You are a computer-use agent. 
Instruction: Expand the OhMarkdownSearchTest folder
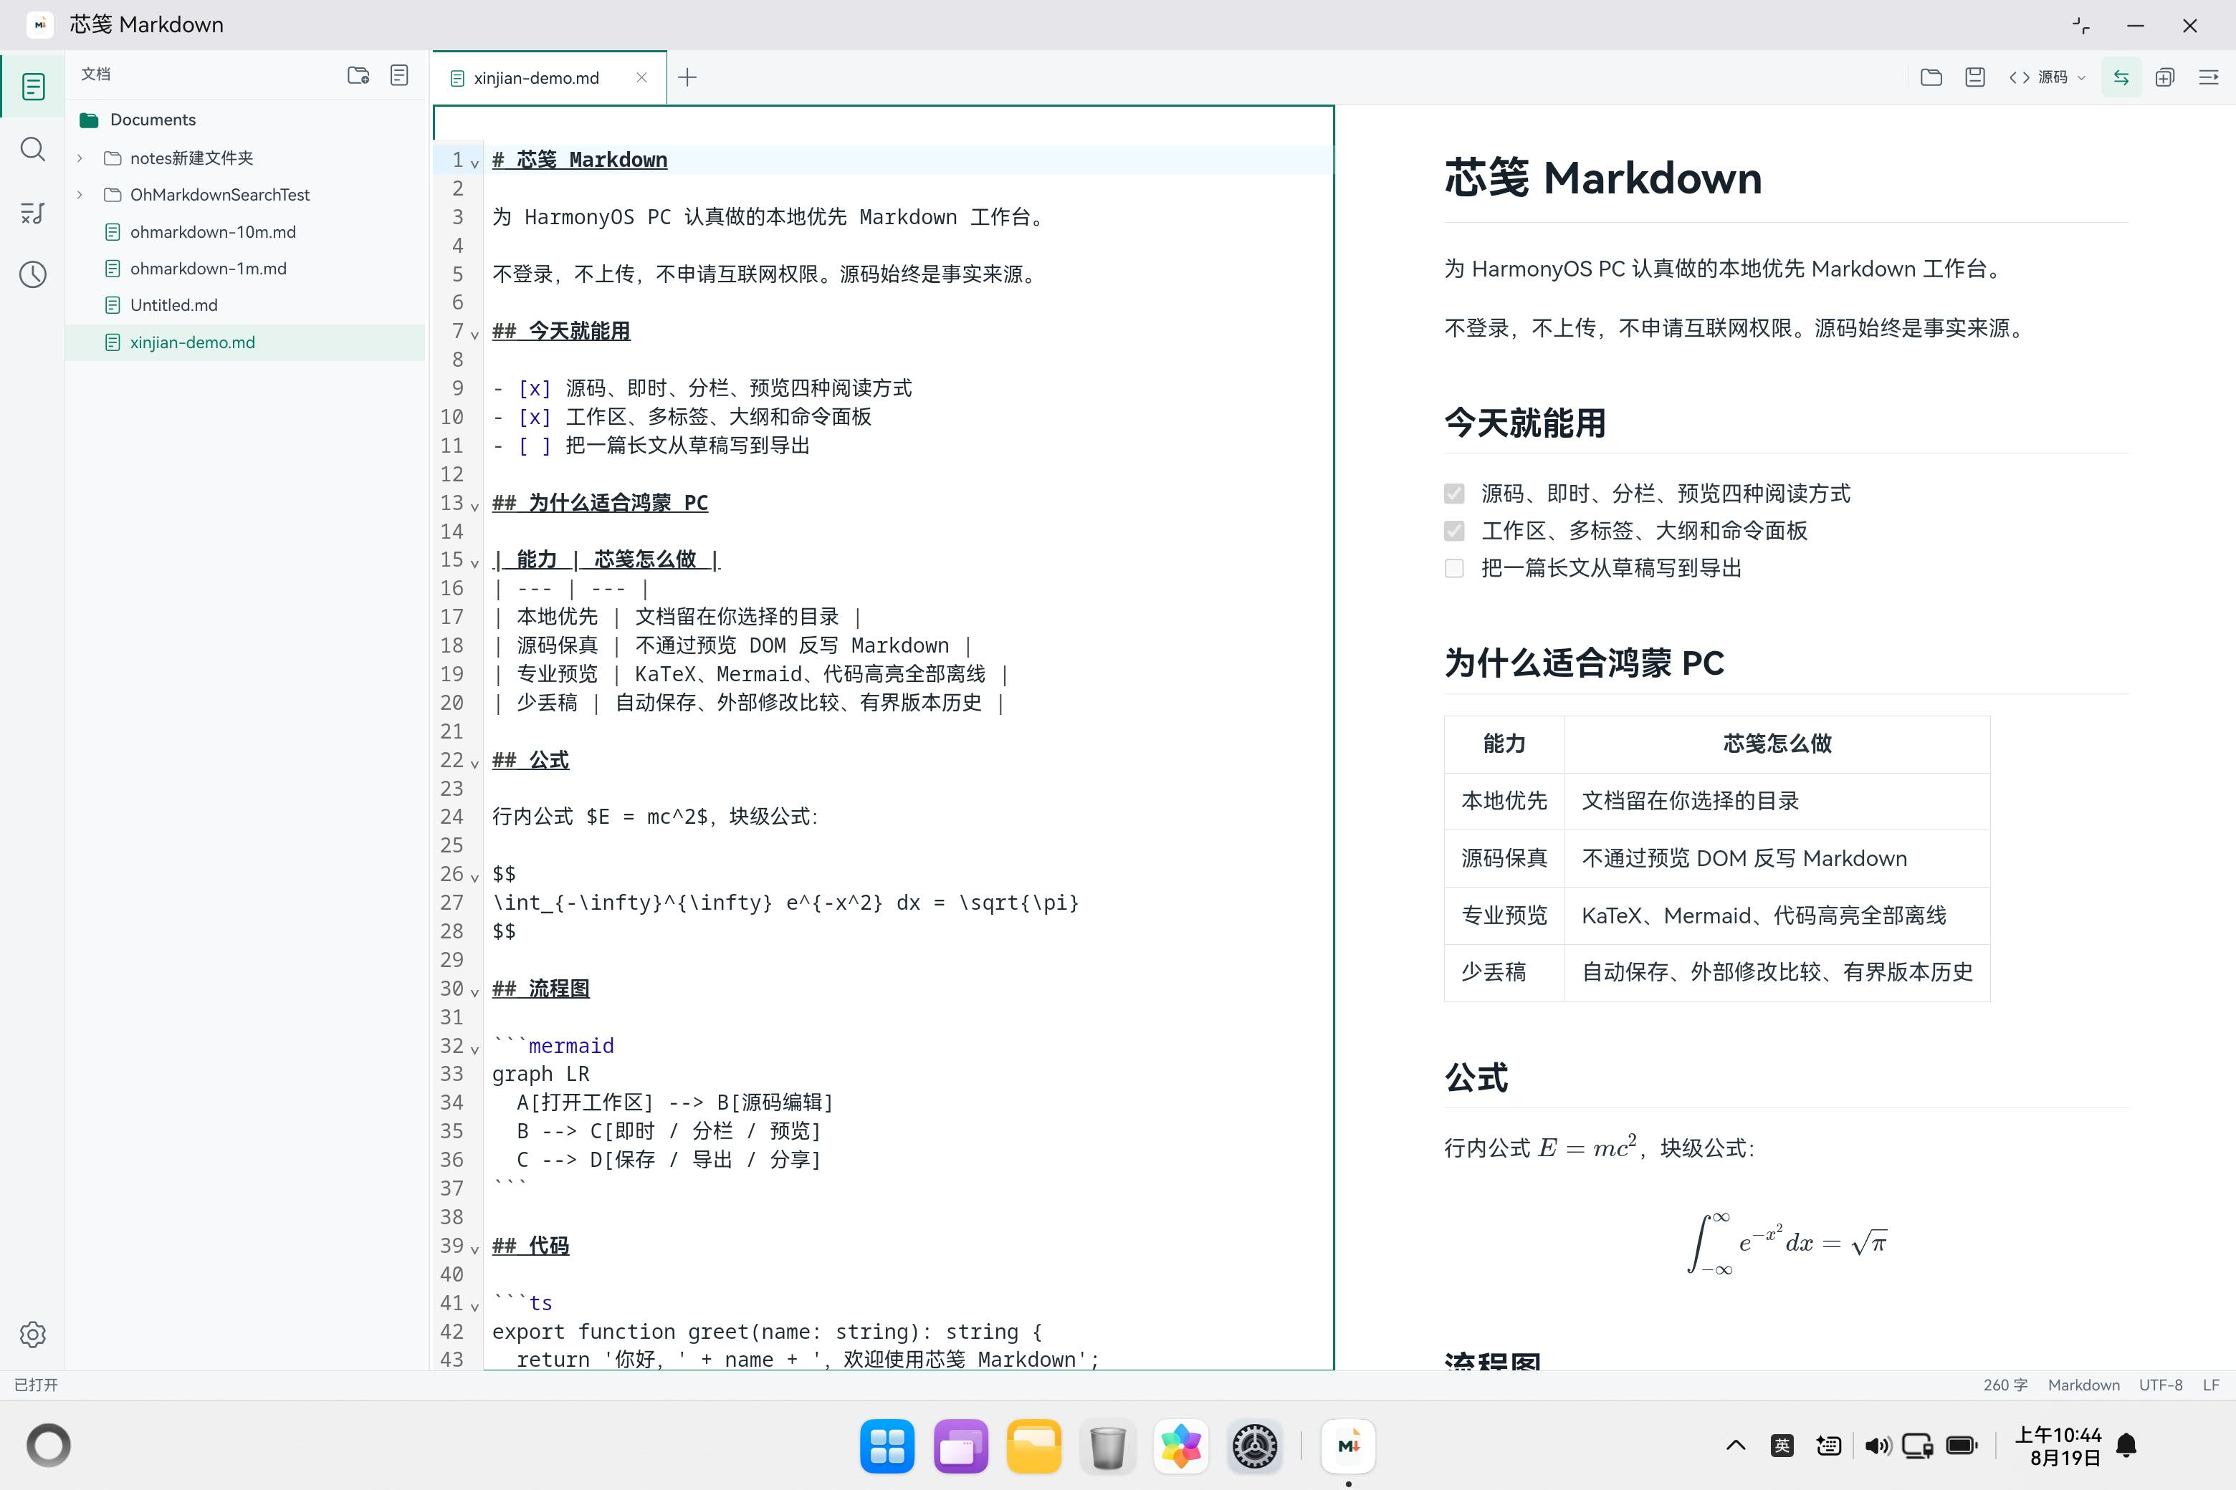pos(80,195)
